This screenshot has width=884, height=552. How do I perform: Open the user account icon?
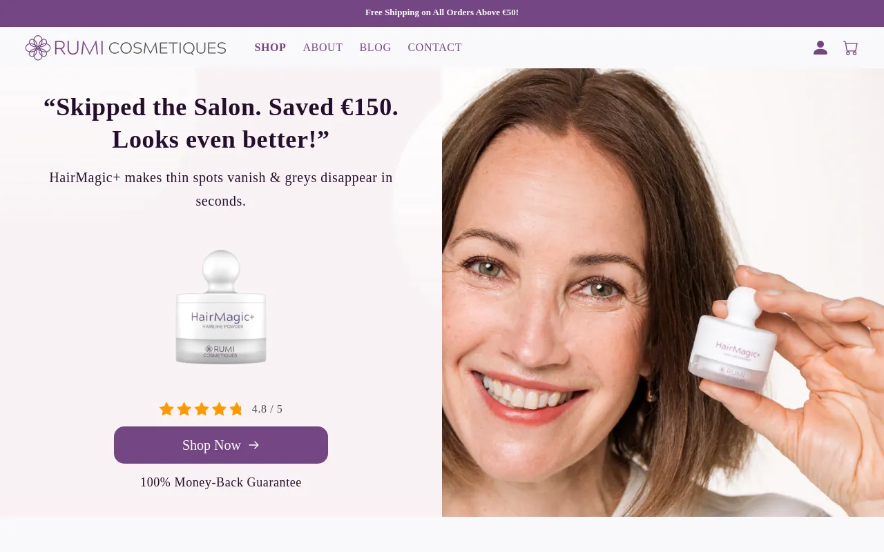coord(820,48)
